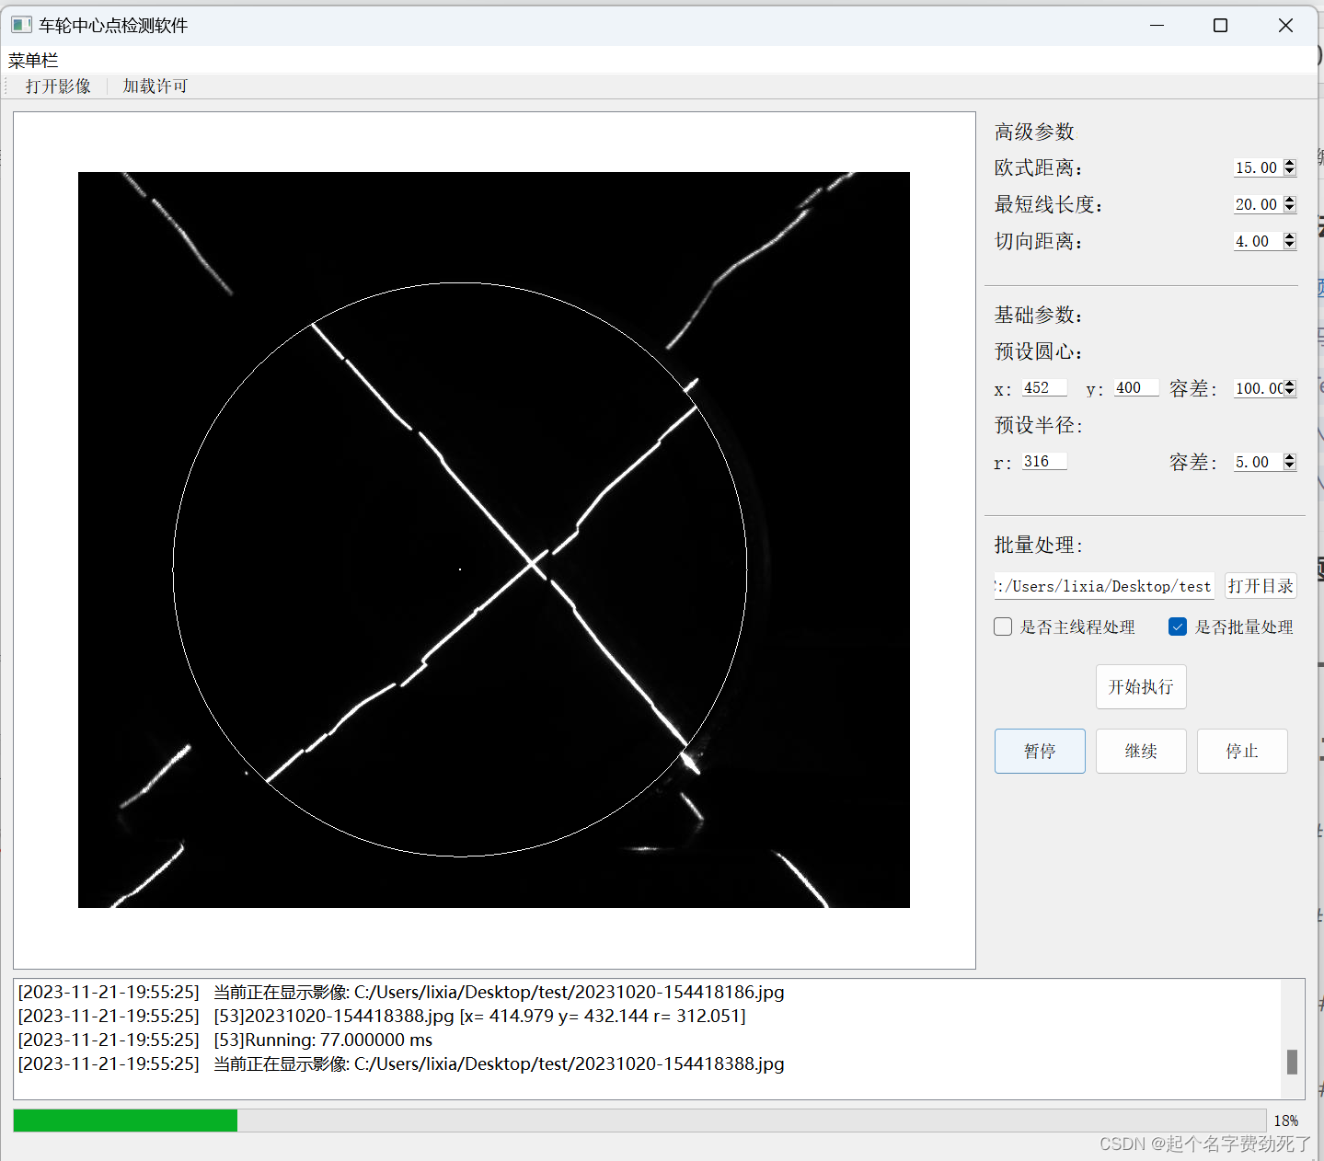This screenshot has width=1324, height=1161.
Task: Click the 18% progress label
Action: tap(1286, 1121)
